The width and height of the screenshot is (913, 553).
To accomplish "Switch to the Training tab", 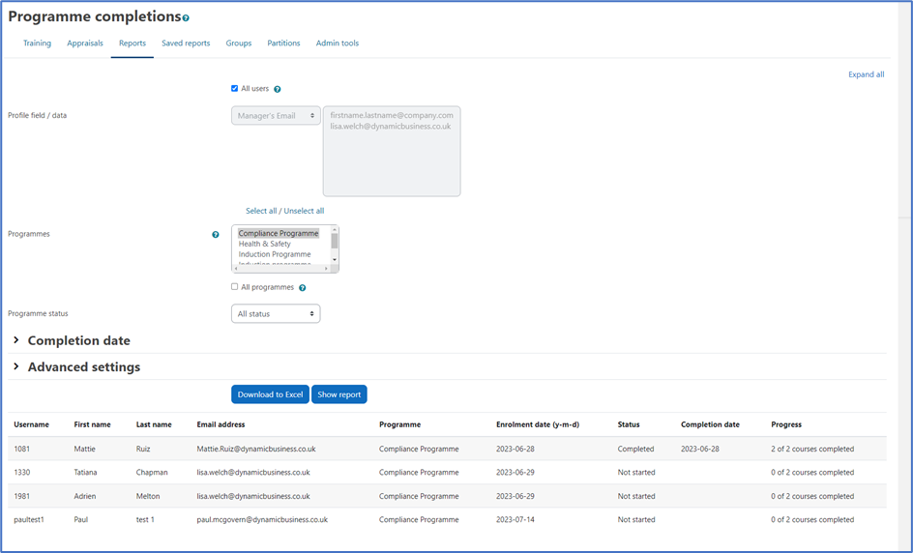I will 38,44.
